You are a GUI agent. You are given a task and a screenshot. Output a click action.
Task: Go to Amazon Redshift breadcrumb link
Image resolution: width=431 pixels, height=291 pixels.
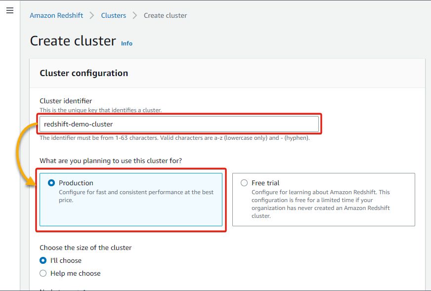coord(56,15)
